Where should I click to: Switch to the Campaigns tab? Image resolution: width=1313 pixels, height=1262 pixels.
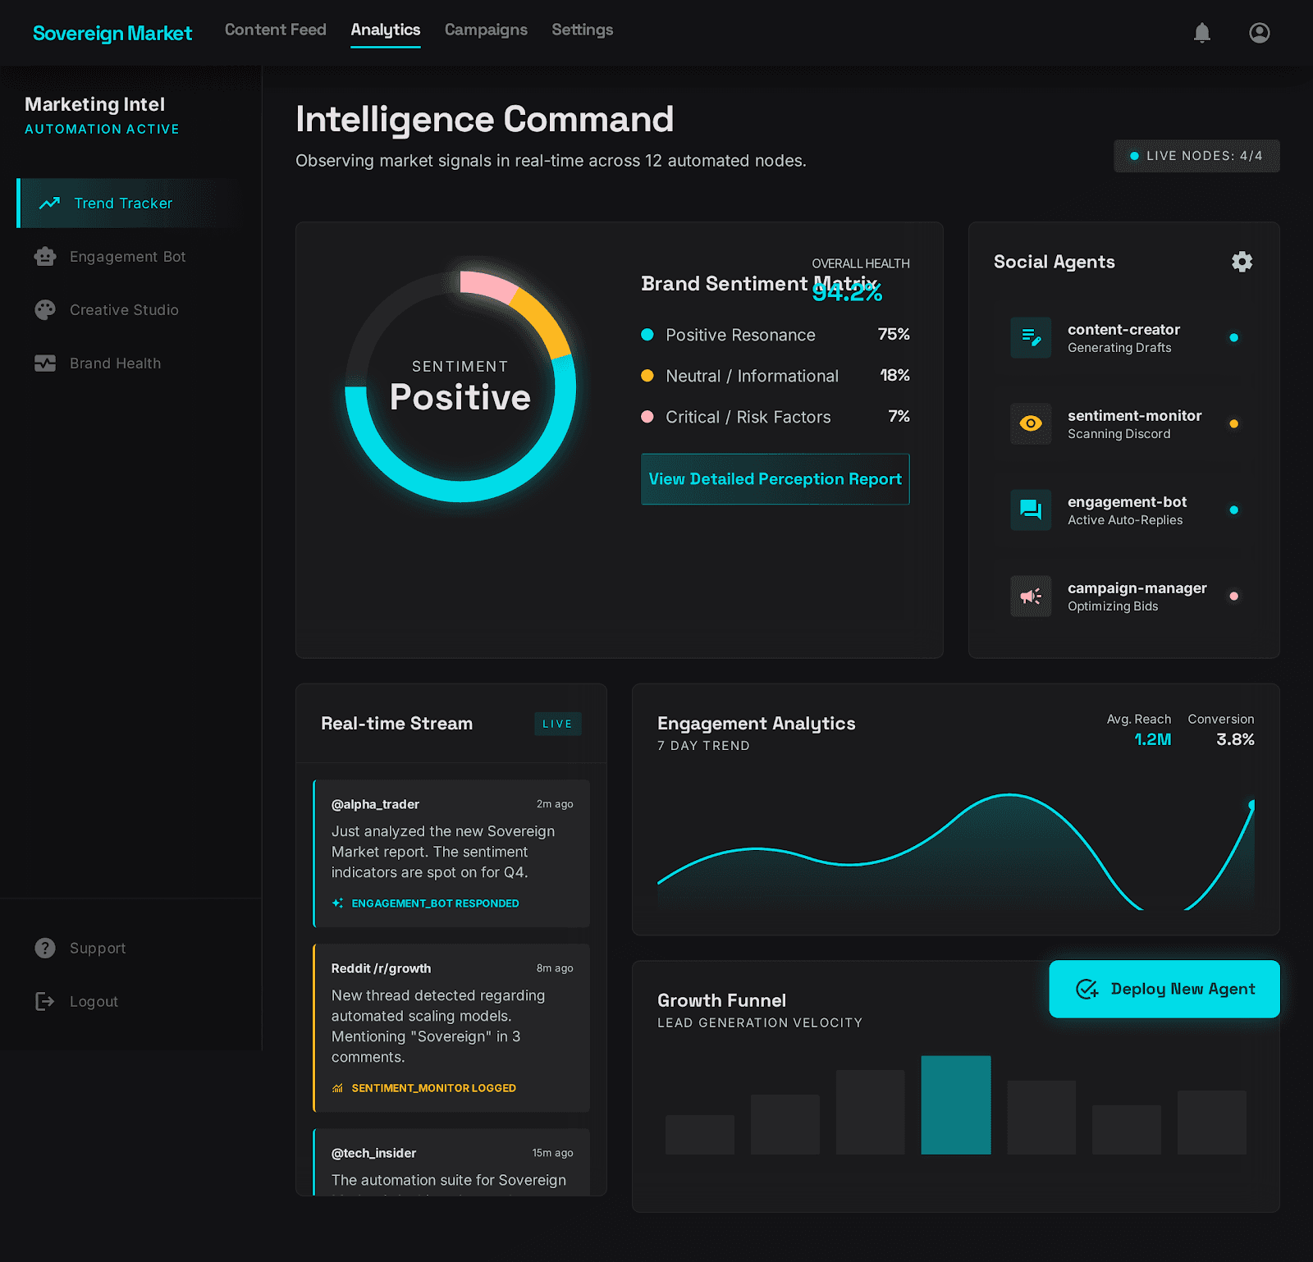coord(486,30)
